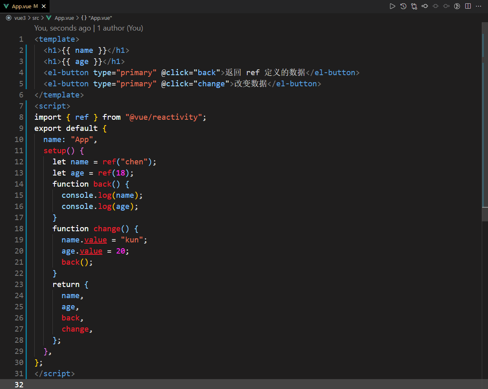This screenshot has width=488, height=389.
Task: Click the curly braces symbol icon in breadcrumb
Action: click(x=84, y=18)
